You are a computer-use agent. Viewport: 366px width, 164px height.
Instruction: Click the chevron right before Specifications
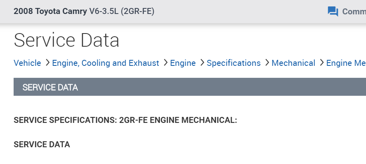(201, 63)
